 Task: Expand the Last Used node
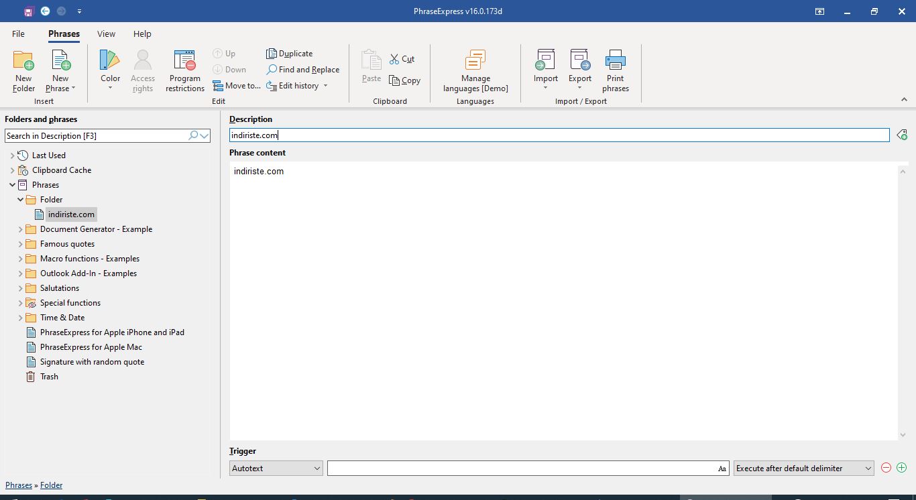pyautogui.click(x=12, y=155)
